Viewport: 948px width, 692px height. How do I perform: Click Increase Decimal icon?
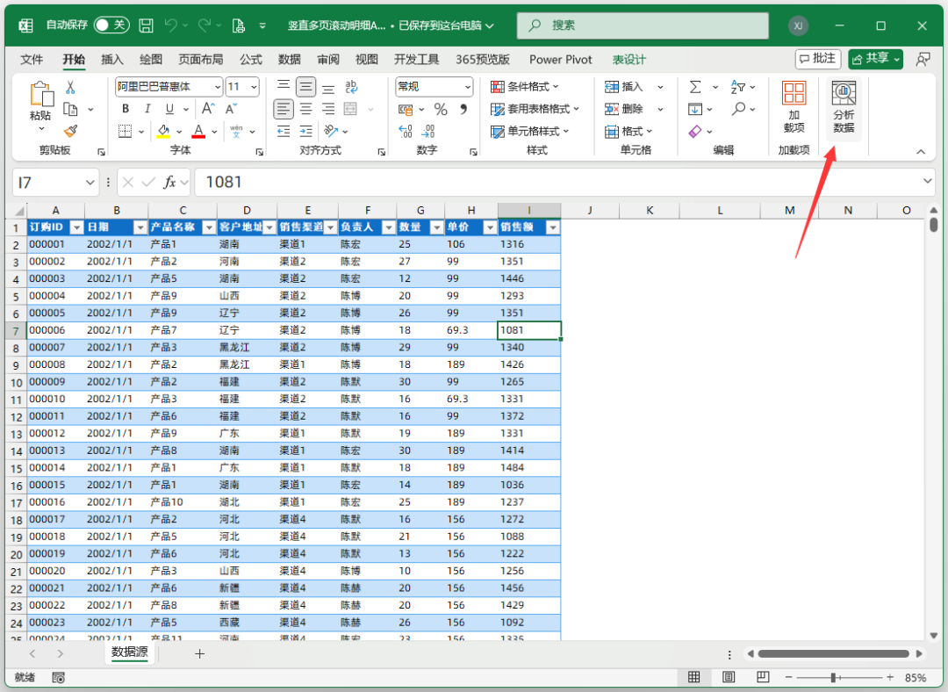406,131
